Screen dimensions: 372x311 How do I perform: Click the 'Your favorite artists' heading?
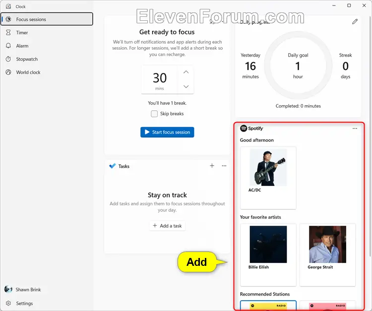pyautogui.click(x=260, y=217)
